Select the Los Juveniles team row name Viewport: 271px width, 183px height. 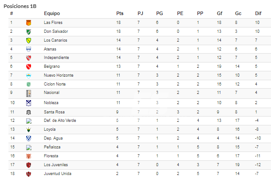[x=56, y=165]
